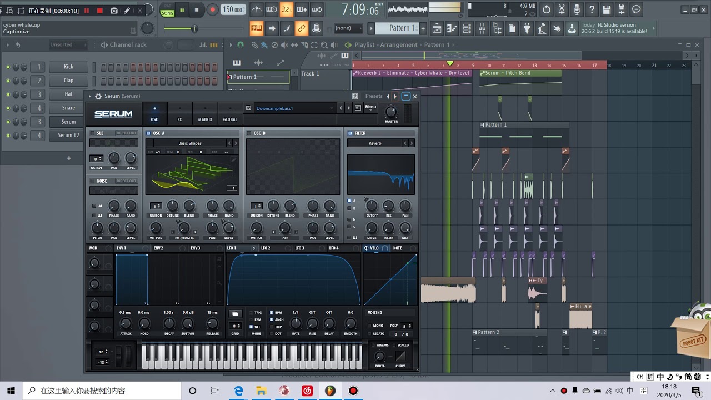Select the Snare channel button
Image resolution: width=711 pixels, height=400 pixels.
pyautogui.click(x=68, y=108)
